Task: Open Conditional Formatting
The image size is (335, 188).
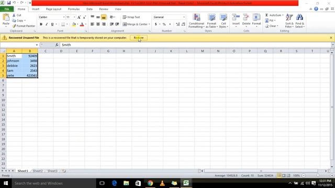Action: click(x=197, y=21)
